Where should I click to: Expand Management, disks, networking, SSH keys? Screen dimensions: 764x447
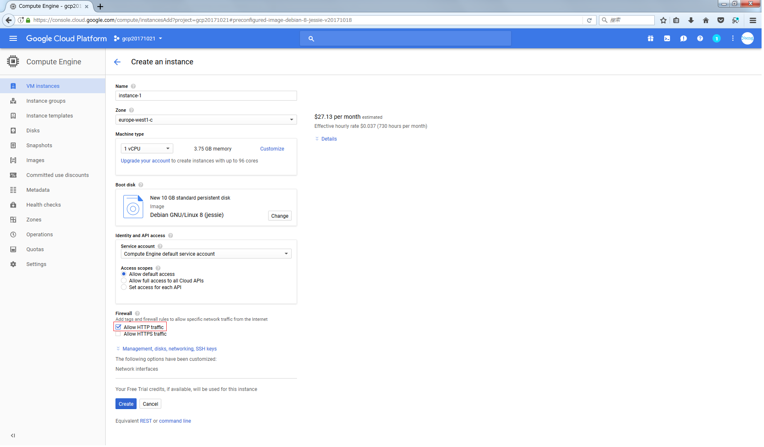(x=167, y=349)
